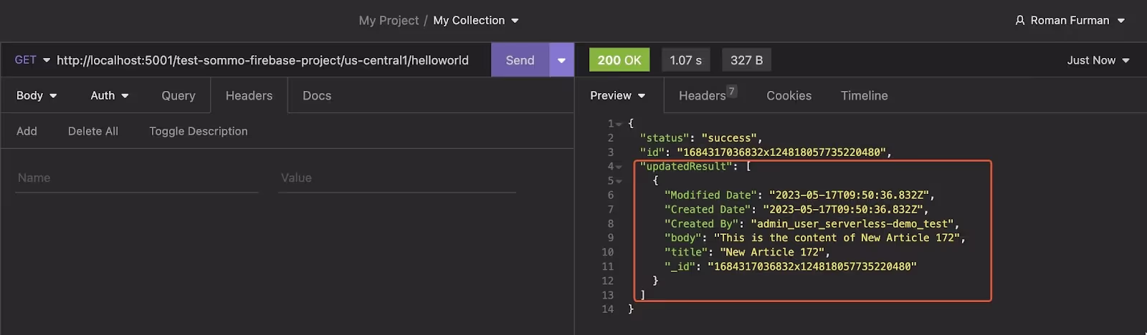Screen dimensions: 1147x335
Task: Collapse the object at line 5
Action: tap(619, 181)
